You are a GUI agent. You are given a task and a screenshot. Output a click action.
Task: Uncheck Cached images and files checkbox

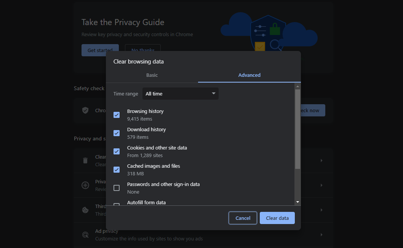click(x=117, y=170)
